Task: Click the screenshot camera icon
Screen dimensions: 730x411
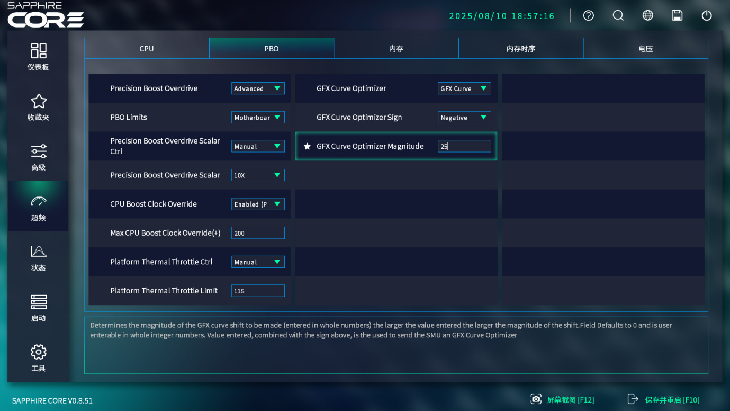Action: click(x=536, y=399)
